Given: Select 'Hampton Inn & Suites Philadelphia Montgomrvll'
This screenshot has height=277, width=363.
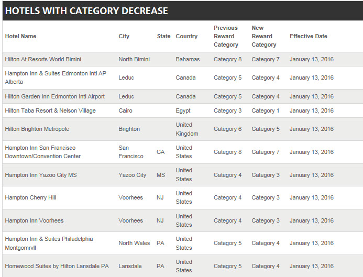Looking at the screenshot, I should click(x=49, y=243).
